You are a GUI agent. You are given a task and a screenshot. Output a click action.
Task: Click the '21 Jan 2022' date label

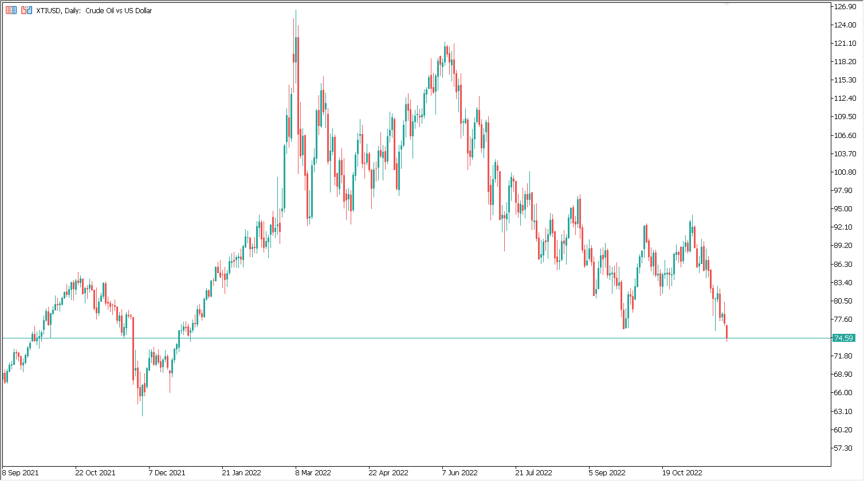[x=242, y=473]
